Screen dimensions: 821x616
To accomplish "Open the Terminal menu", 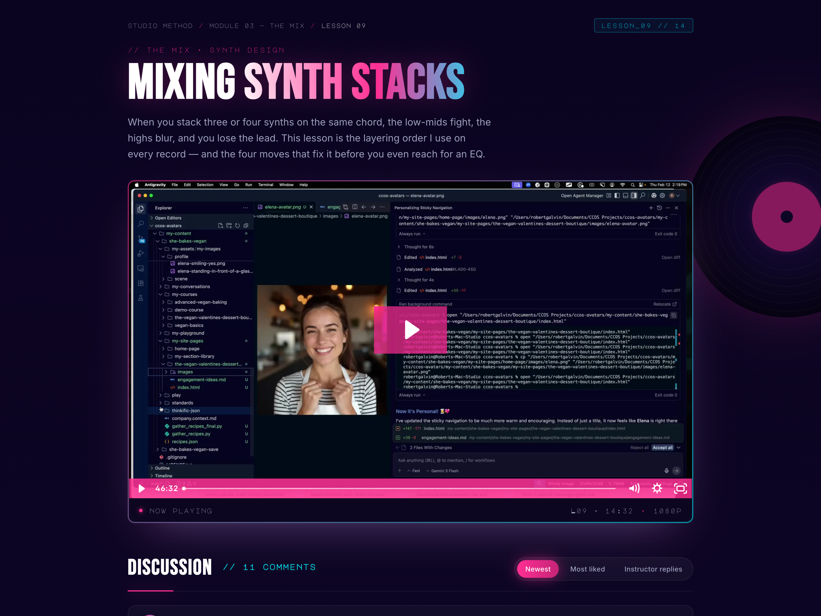I will [x=265, y=185].
